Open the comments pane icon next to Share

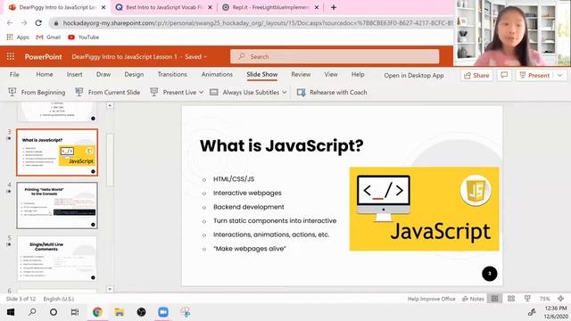click(504, 75)
